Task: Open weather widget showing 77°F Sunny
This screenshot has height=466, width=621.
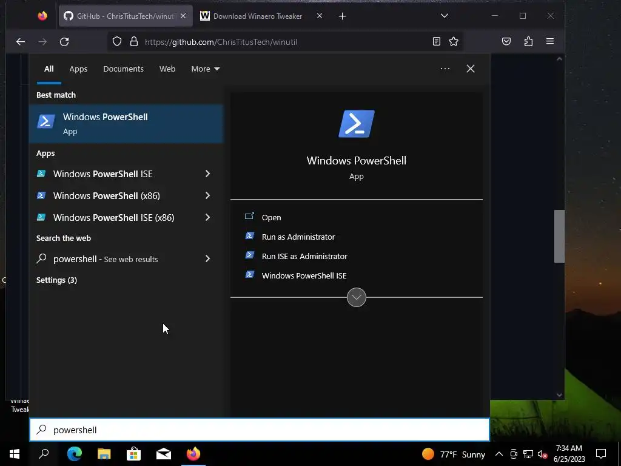Action: click(454, 454)
